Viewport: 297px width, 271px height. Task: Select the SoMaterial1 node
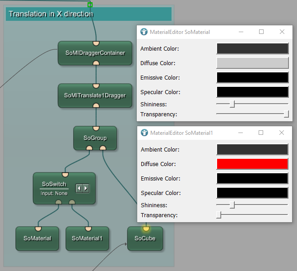pyautogui.click(x=88, y=238)
